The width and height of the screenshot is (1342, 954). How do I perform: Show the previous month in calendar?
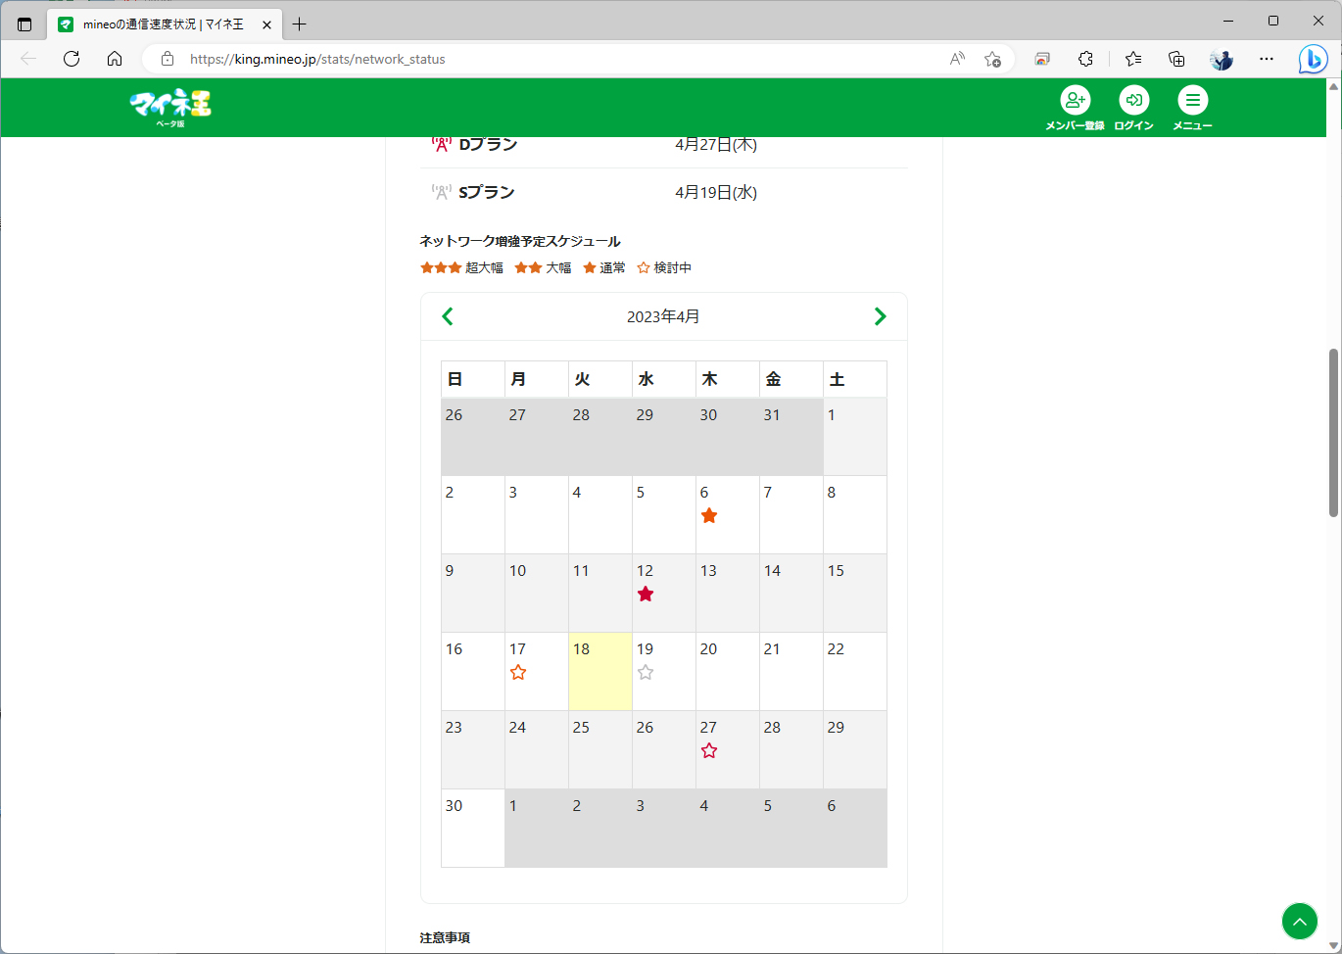pyautogui.click(x=448, y=316)
